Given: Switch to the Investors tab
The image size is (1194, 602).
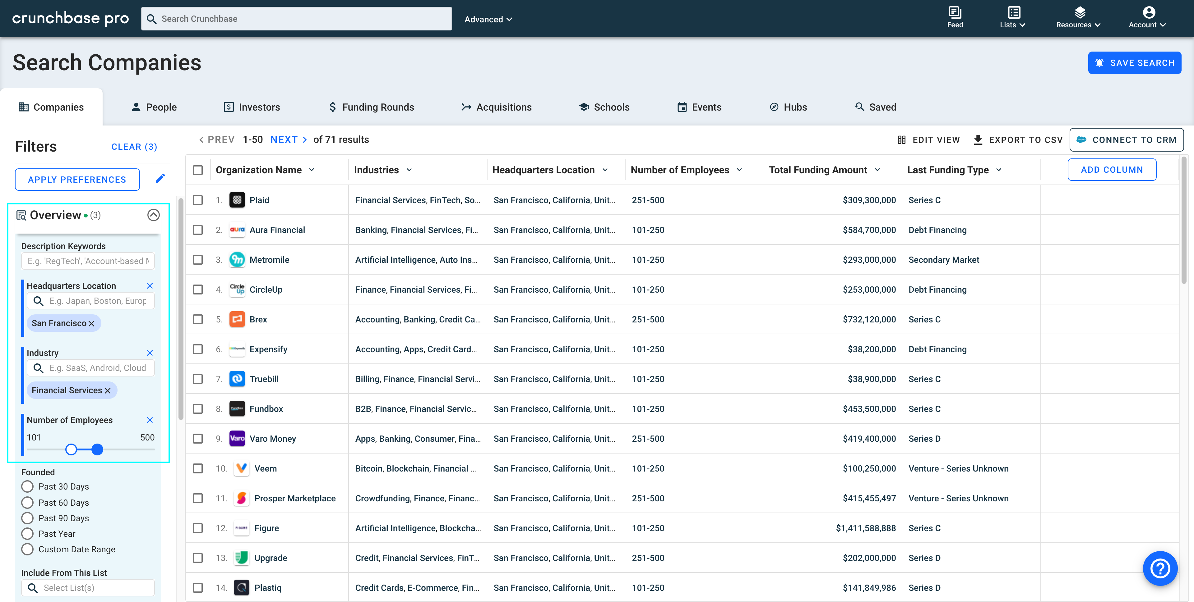Looking at the screenshot, I should pyautogui.click(x=252, y=107).
